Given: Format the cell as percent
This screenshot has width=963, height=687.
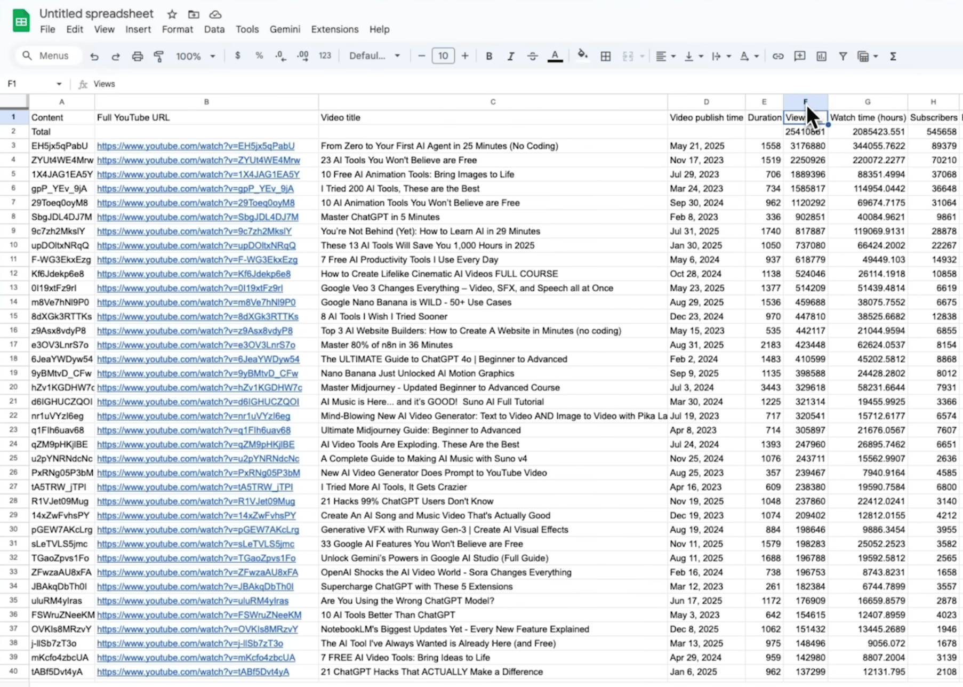Looking at the screenshot, I should pyautogui.click(x=259, y=55).
